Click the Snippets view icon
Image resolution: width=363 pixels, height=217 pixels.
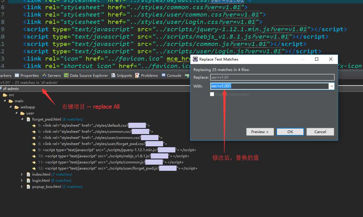pos(113,75)
